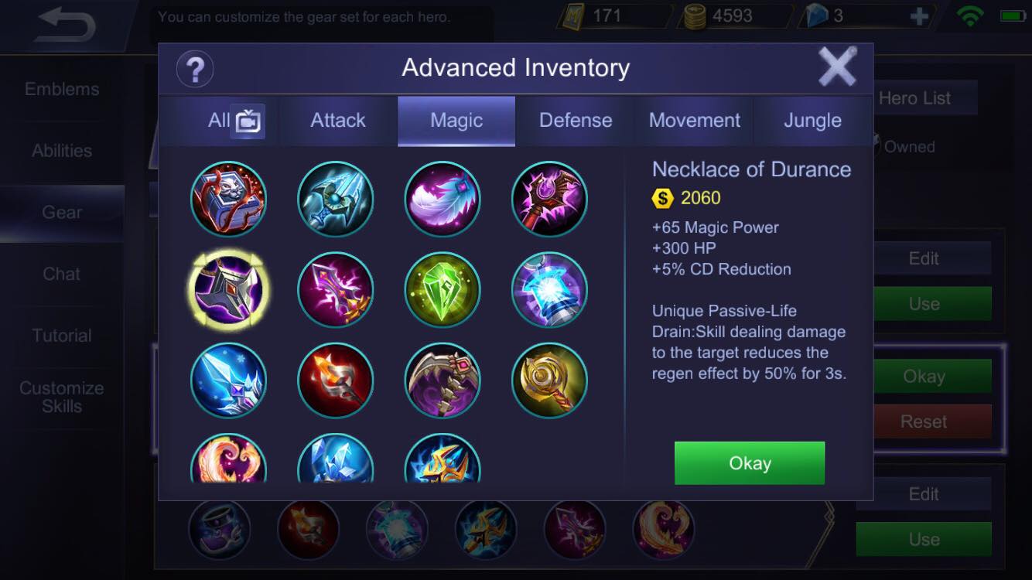Viewport: 1032px width, 580px height.
Task: Select the Necklace of Durance item icon
Action: click(227, 290)
